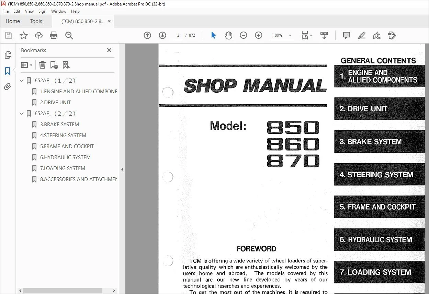Select the 652AE_ (1/2) bookmark
The image size is (429, 294).
point(55,81)
